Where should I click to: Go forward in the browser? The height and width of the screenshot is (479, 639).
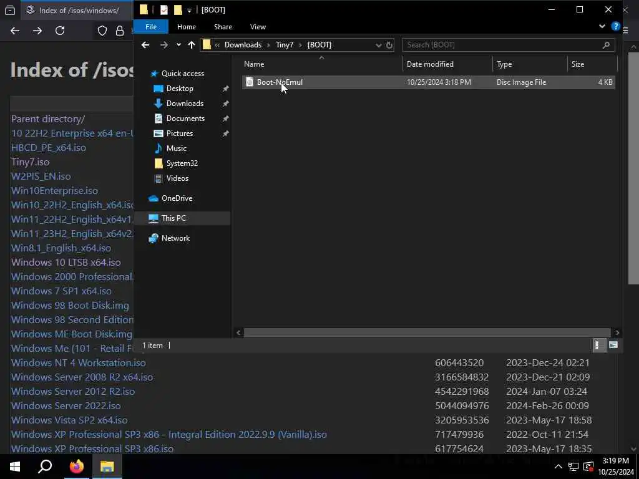coord(37,31)
